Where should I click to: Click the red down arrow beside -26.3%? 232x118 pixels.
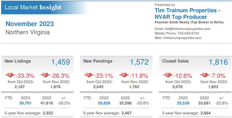[45, 76]
